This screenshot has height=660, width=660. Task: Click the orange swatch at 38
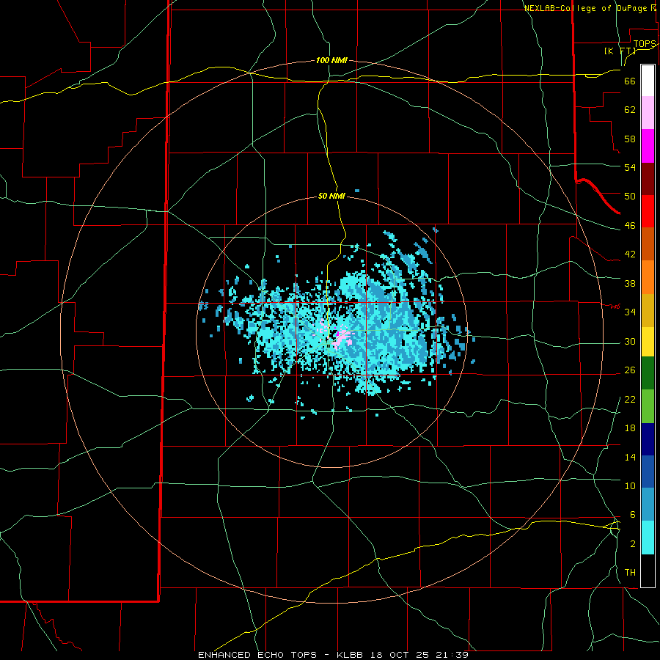[648, 277]
